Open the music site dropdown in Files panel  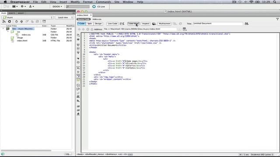coord(27,17)
